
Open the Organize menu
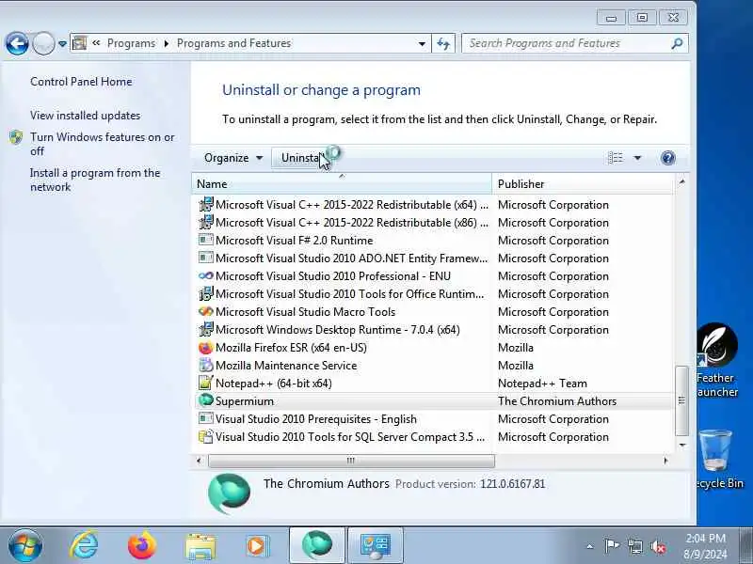pyautogui.click(x=232, y=158)
